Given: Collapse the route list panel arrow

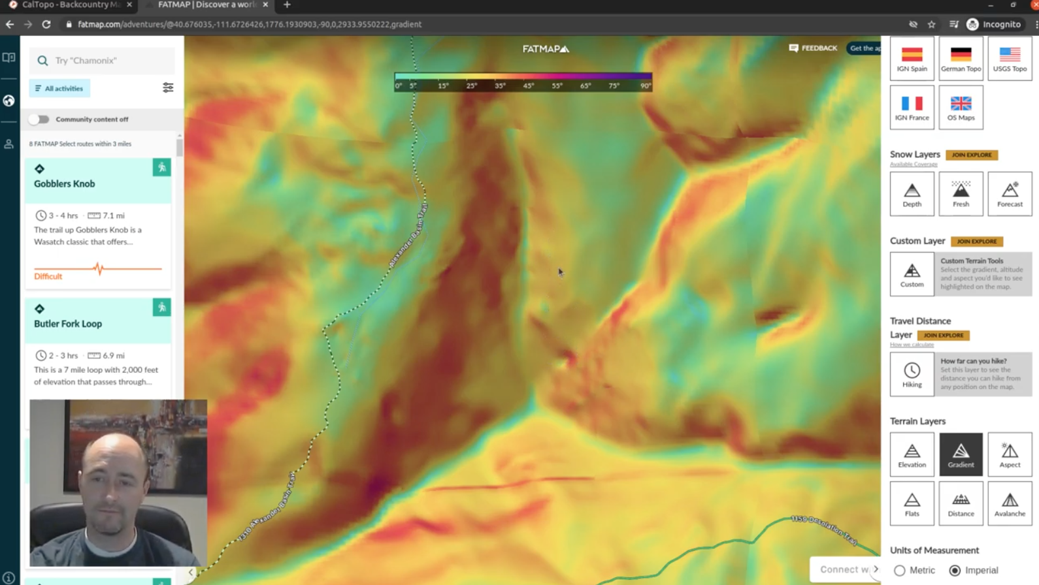Looking at the screenshot, I should point(191,573).
